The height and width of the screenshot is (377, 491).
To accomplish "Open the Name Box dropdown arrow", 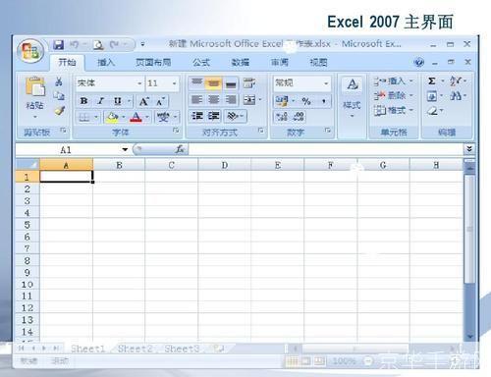I will pyautogui.click(x=125, y=149).
